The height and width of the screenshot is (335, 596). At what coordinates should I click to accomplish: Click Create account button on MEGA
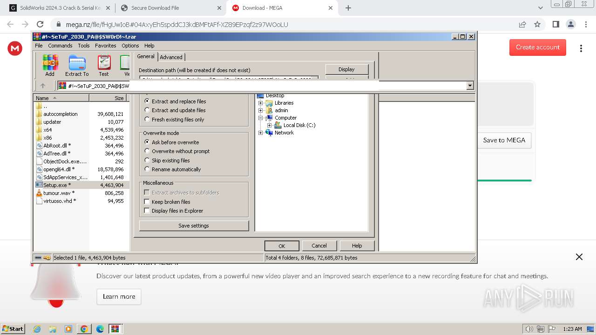click(538, 47)
